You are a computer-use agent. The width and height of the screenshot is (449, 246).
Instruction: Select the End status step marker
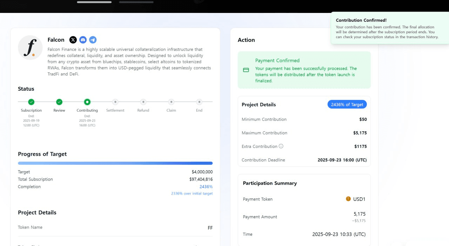[199, 102]
